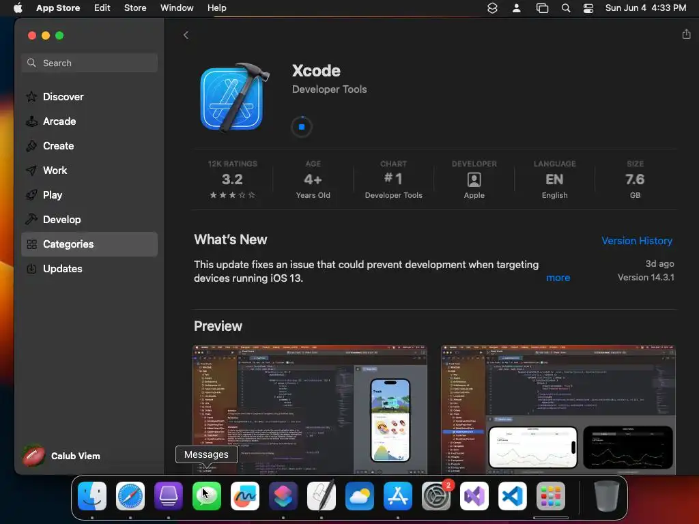Image resolution: width=699 pixels, height=524 pixels.
Task: Launch Safari from the Dock
Action: 130,496
